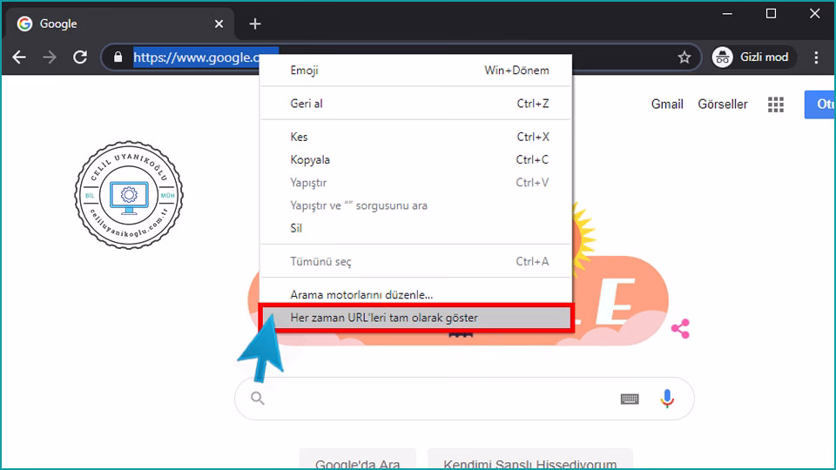Choose Emoji from the context menu
836x470 pixels.
[x=415, y=70]
